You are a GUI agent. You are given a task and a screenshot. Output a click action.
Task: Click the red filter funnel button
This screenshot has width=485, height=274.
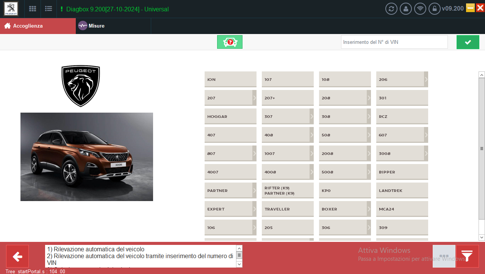tap(468, 256)
